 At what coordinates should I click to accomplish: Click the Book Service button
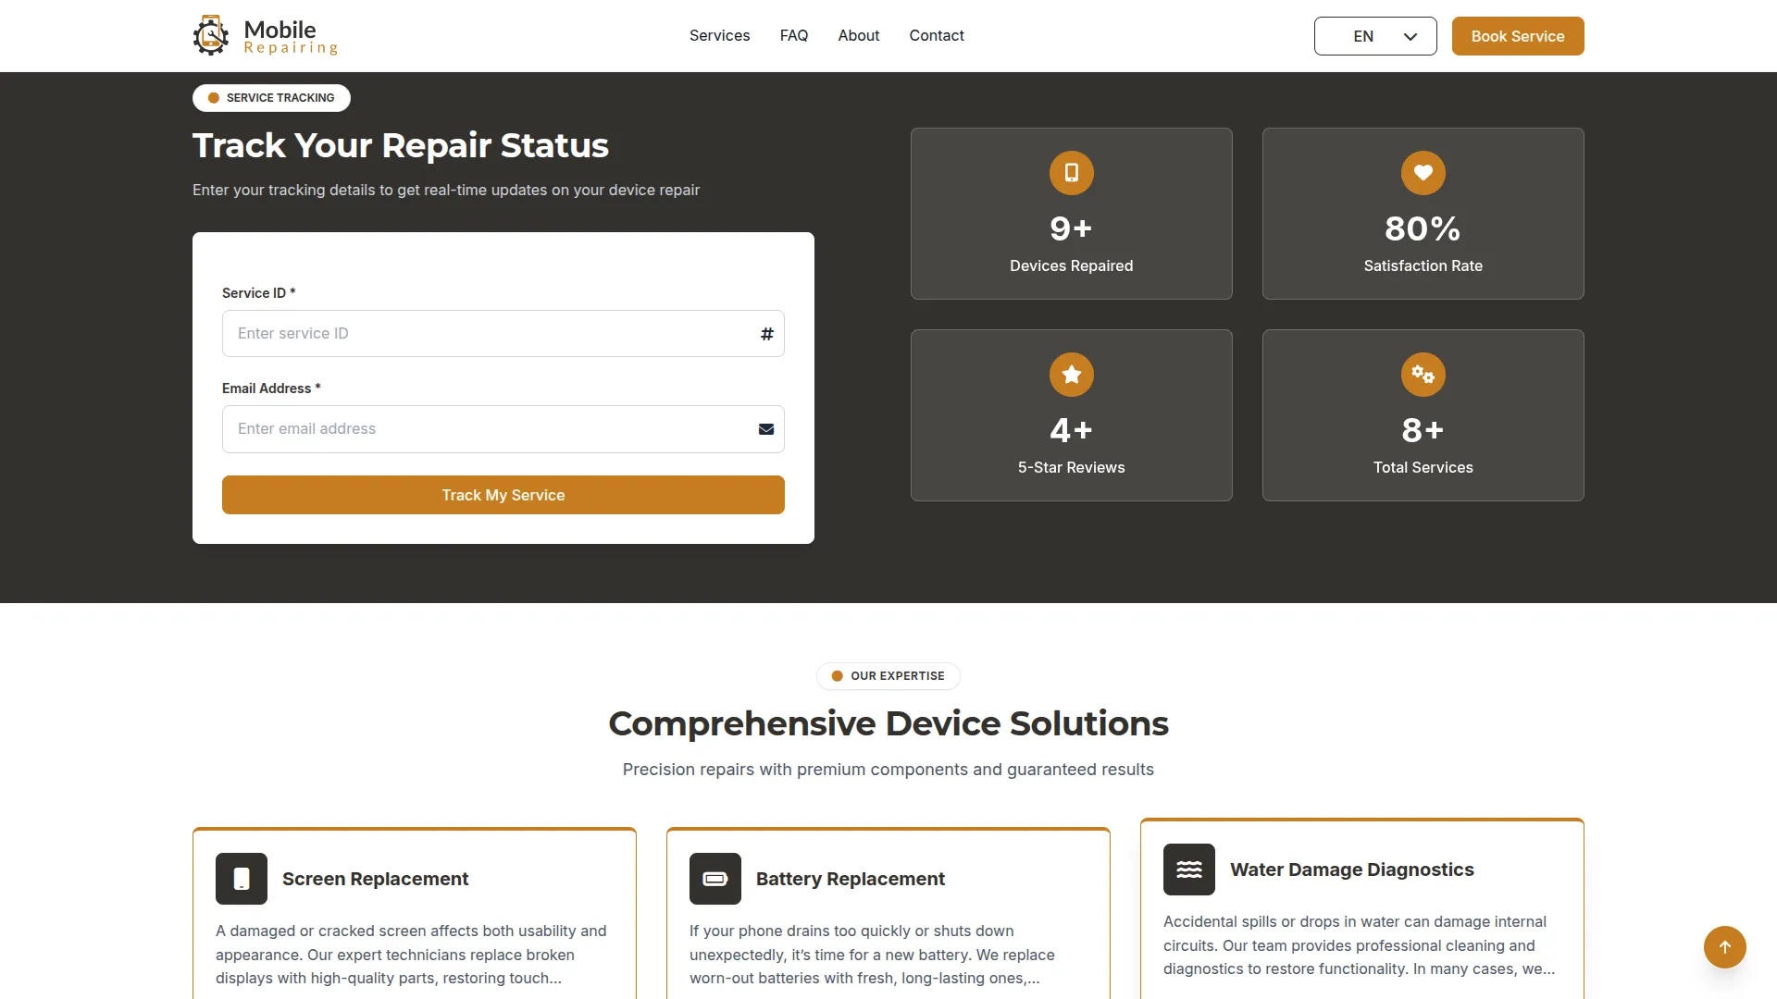[x=1517, y=36]
